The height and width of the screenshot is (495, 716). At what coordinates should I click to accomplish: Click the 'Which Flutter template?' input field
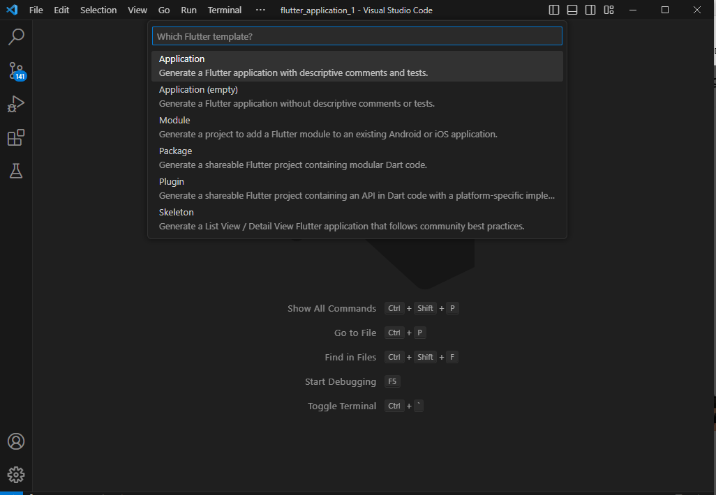tap(357, 36)
